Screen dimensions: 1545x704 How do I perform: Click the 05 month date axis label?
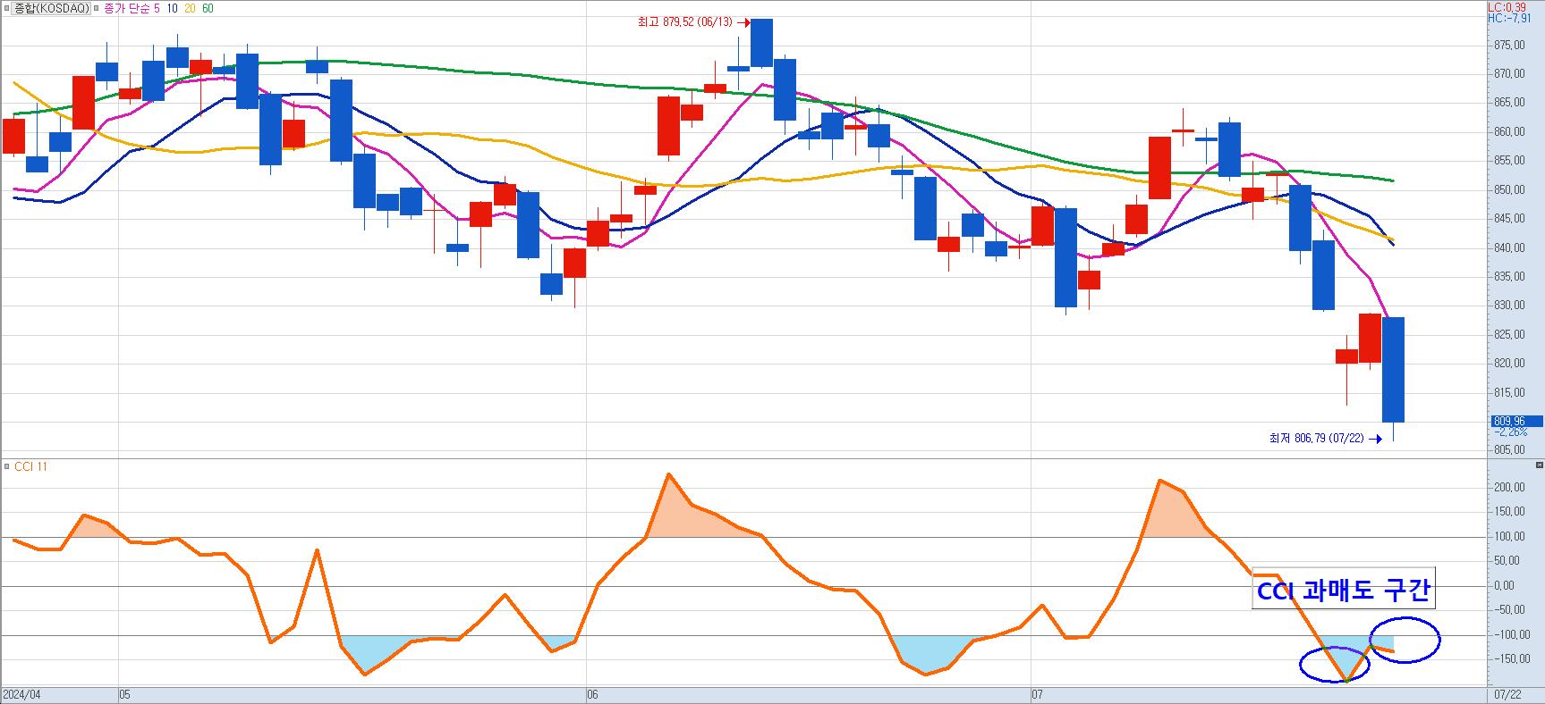[125, 694]
